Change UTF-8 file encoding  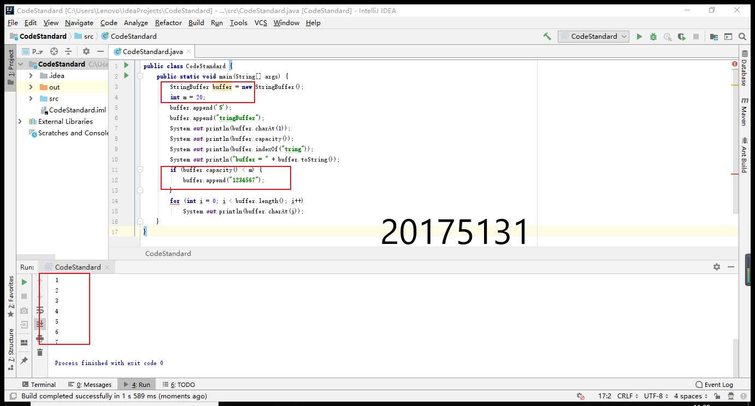pyautogui.click(x=657, y=396)
